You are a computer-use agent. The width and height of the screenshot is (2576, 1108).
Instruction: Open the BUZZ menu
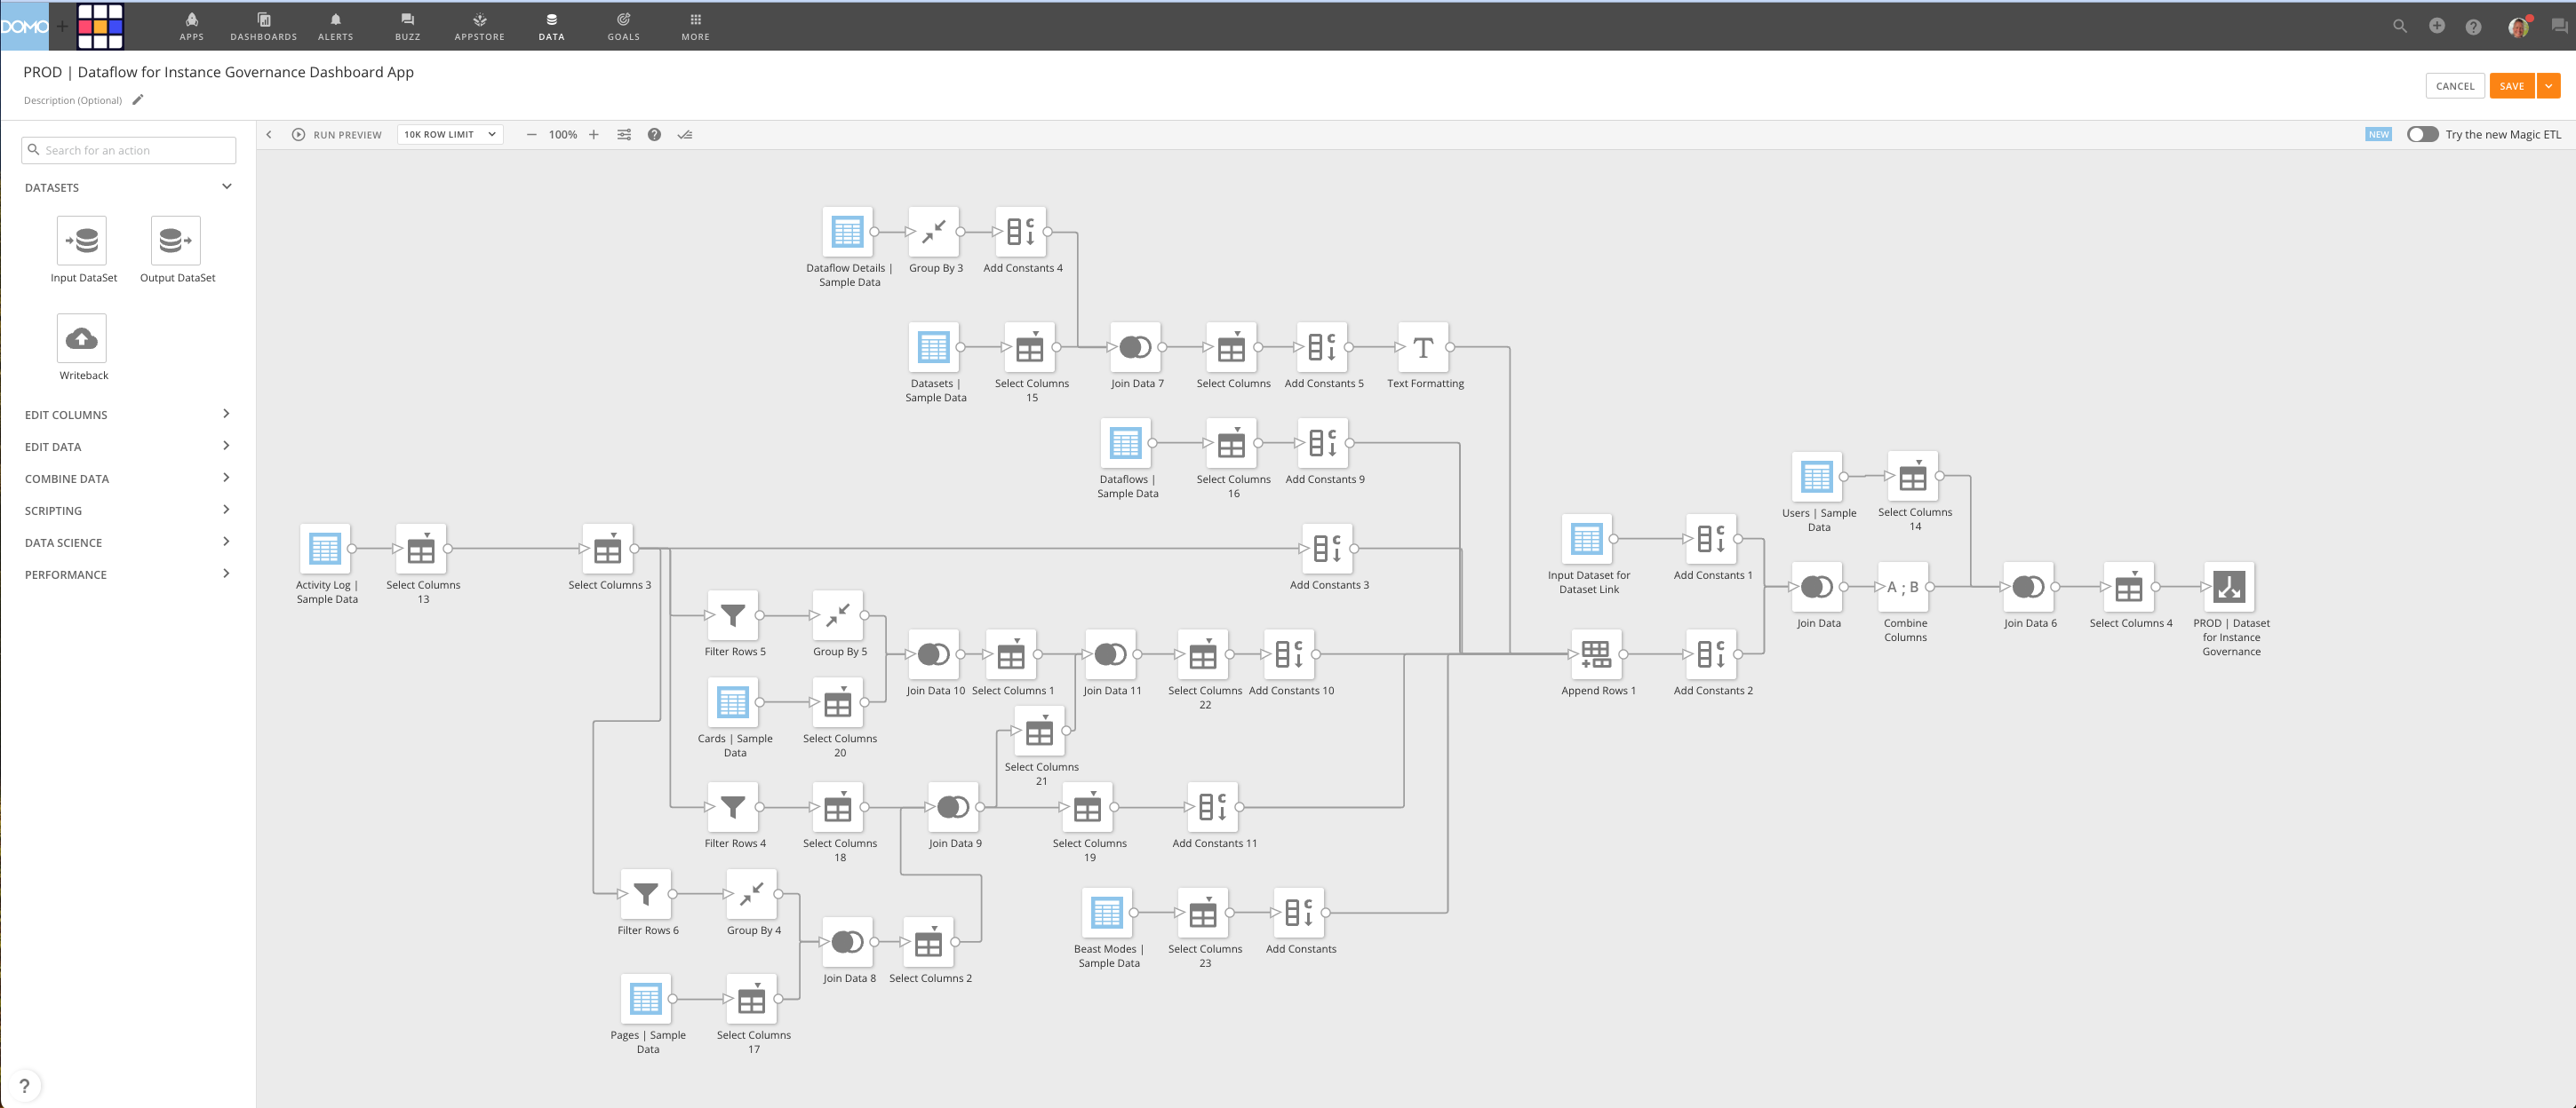click(x=407, y=27)
